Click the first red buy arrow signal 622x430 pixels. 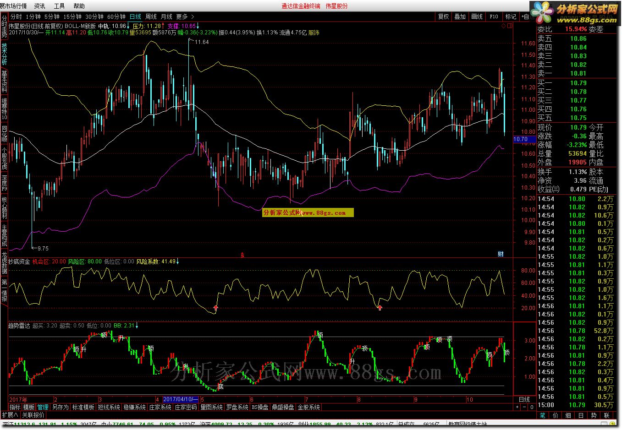click(x=215, y=308)
